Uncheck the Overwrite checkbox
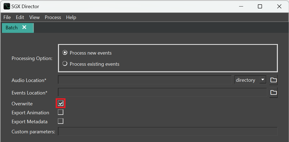 (61, 103)
